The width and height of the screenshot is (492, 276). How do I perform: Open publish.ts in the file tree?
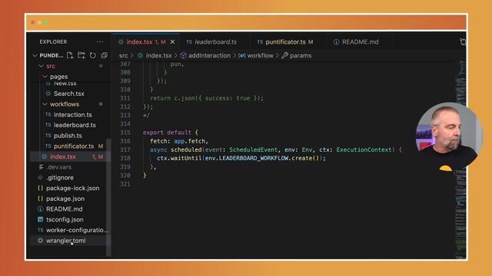coord(68,136)
